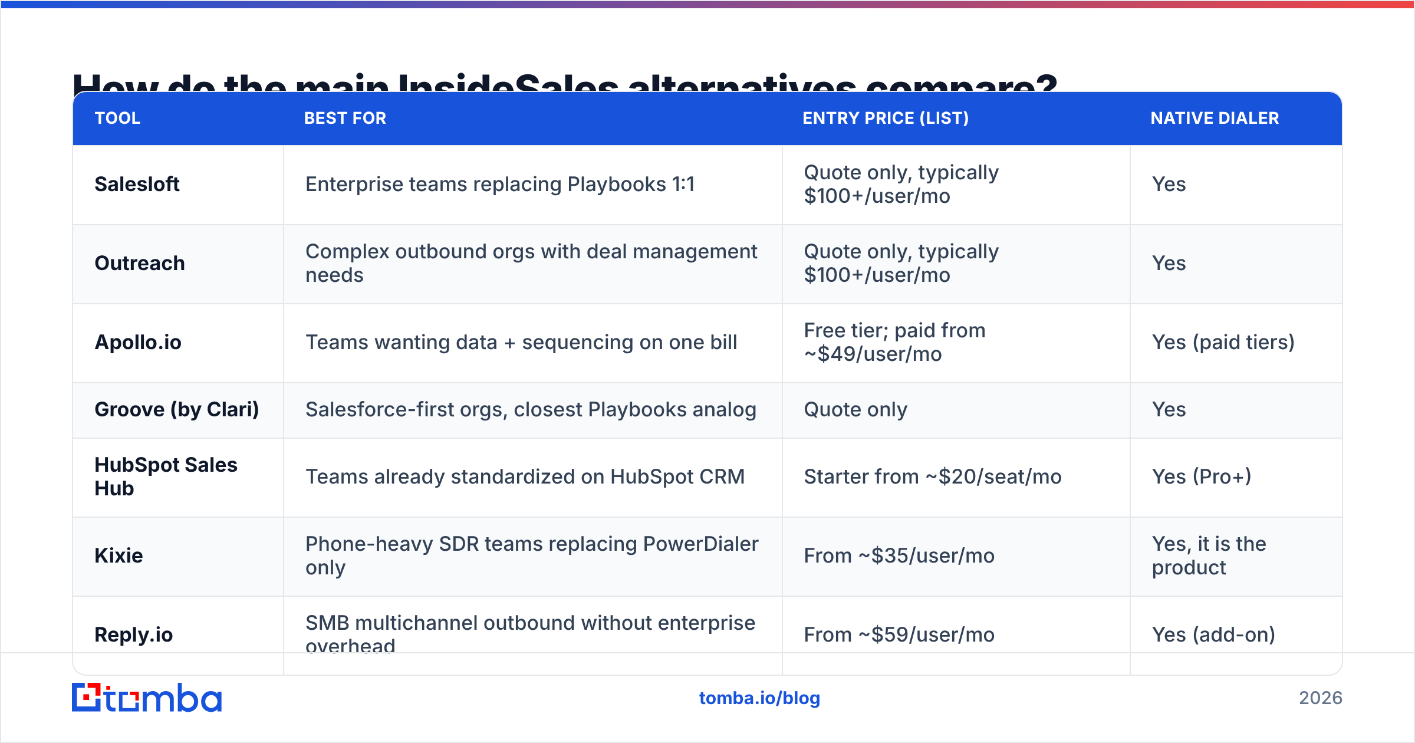Click Outreach's 'Quote only, typically $100+/user/mo' price
The image size is (1415, 743).
[901, 263]
